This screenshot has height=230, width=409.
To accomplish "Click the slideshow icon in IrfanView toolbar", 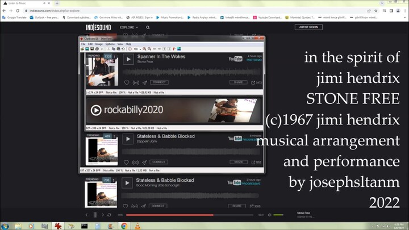I will [87, 49].
